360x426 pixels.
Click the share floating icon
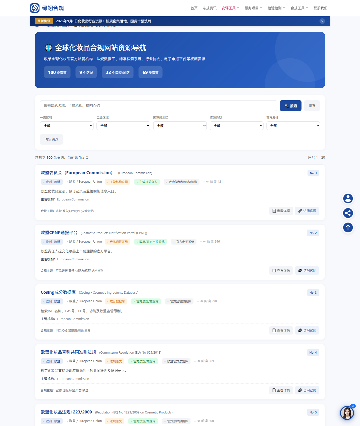348,213
